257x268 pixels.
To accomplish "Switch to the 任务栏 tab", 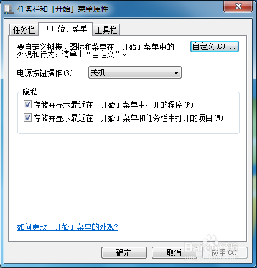I will [24, 29].
